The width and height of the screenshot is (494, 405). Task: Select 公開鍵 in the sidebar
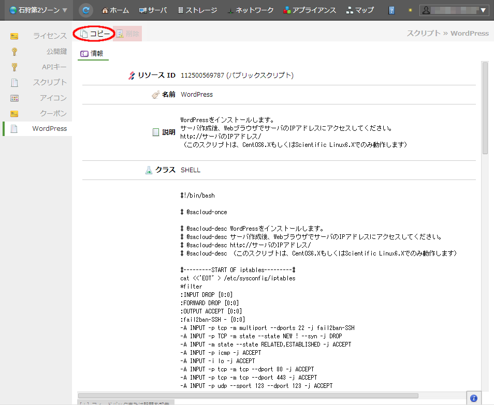(56, 51)
